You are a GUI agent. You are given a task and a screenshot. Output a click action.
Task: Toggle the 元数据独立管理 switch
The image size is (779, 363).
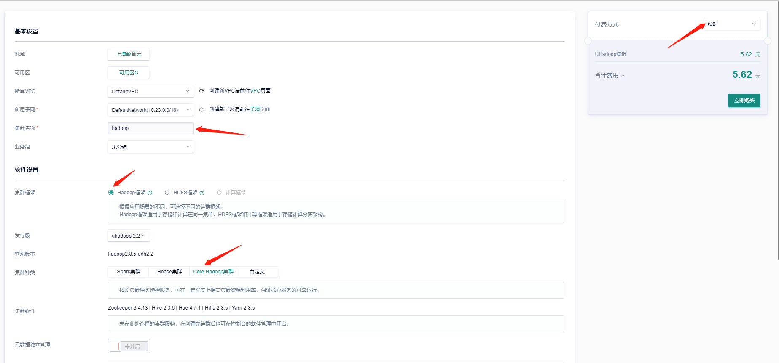(x=129, y=346)
